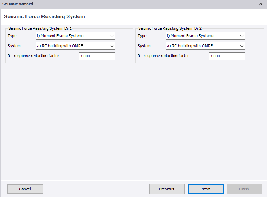
Task: Open the Dir1 Type dropdown
Action: (x=75, y=36)
